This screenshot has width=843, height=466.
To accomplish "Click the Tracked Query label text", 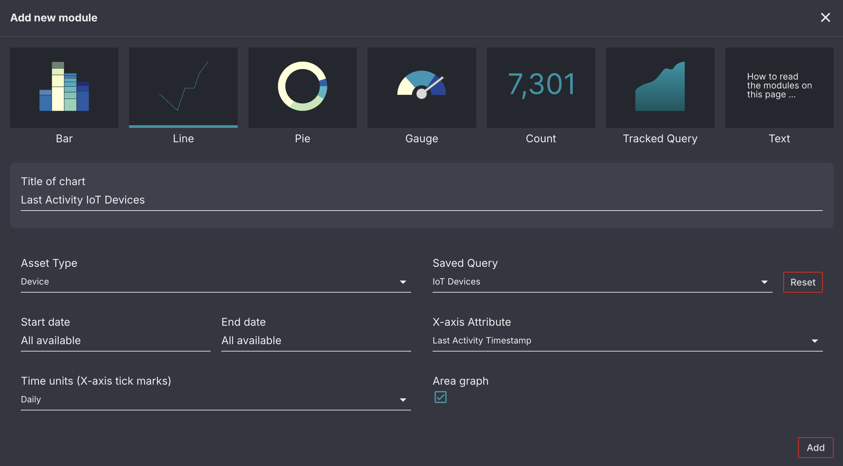I will pyautogui.click(x=660, y=139).
